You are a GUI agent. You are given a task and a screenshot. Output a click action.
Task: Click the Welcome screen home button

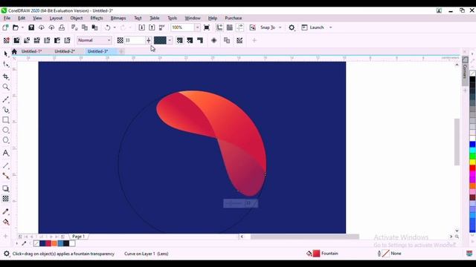coord(14,52)
